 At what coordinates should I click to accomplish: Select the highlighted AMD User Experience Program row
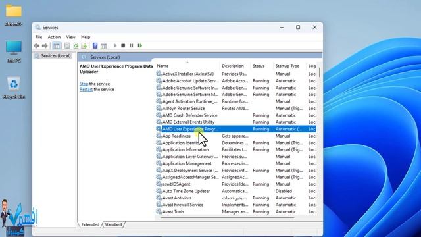235,129
